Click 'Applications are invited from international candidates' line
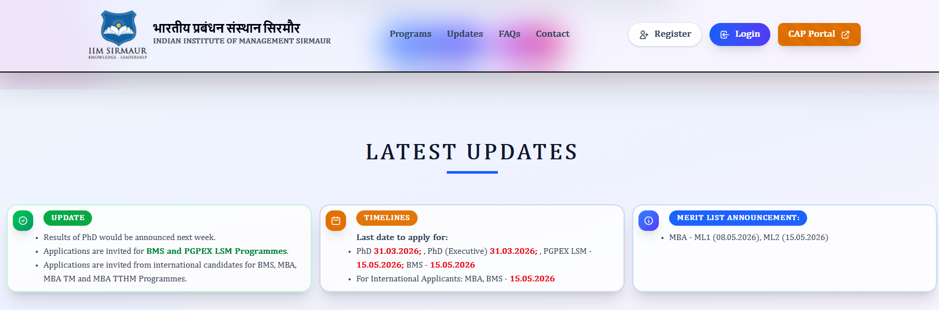Screen dimensions: 939x310 click(x=170, y=272)
